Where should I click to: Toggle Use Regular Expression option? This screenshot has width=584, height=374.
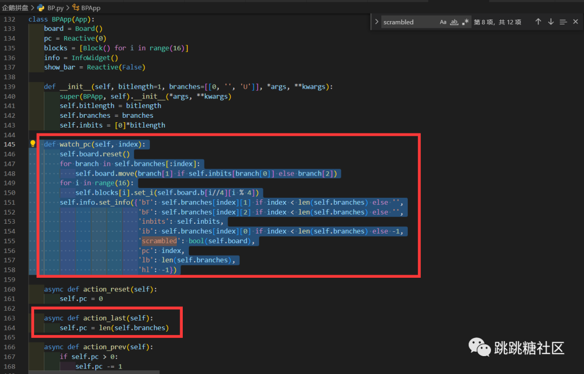(466, 22)
